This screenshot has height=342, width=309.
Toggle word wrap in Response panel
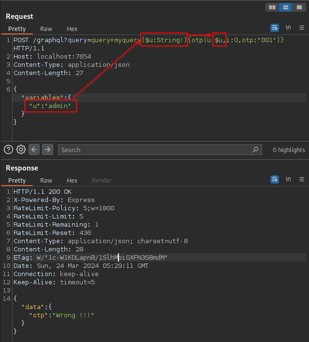(x=275, y=179)
